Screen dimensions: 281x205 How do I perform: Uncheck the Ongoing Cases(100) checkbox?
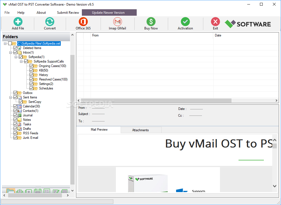pyautogui.click(x=31, y=66)
